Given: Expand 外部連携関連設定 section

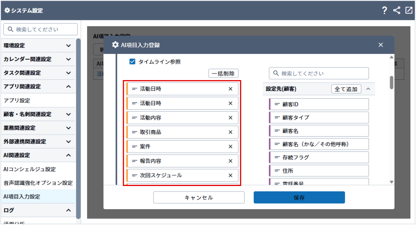Looking at the screenshot, I should coord(68,141).
